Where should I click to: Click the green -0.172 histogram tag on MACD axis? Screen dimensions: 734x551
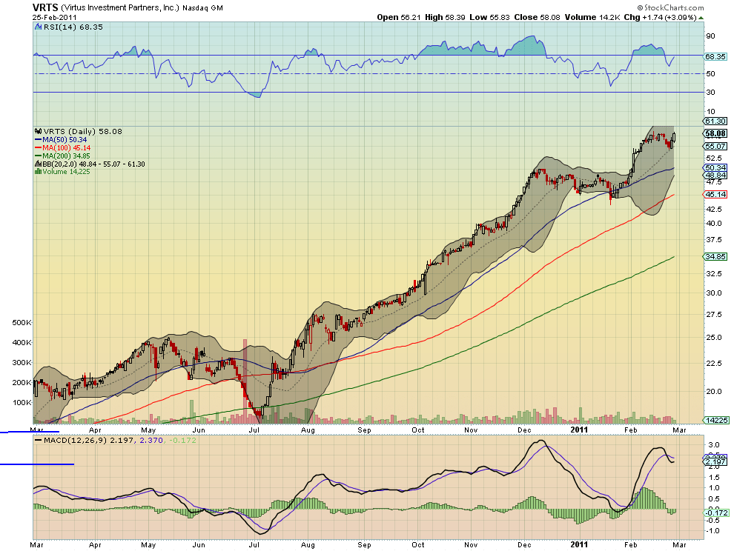pos(716,513)
